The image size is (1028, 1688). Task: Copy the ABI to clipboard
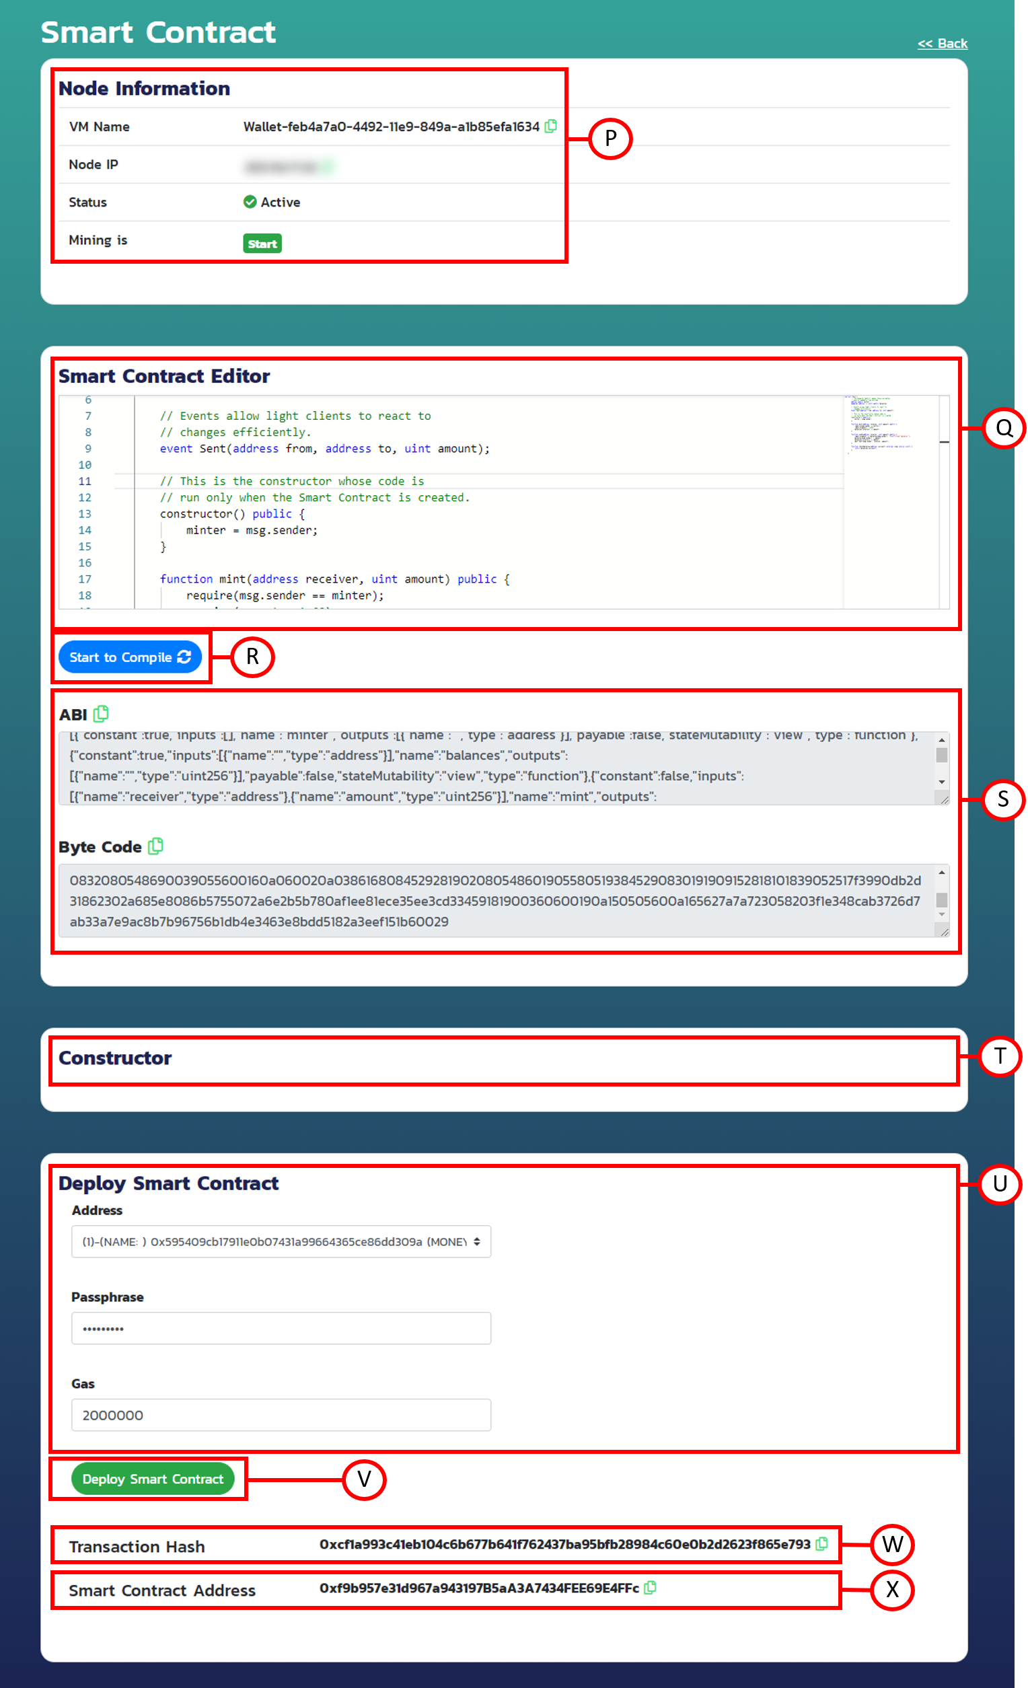[x=102, y=714]
